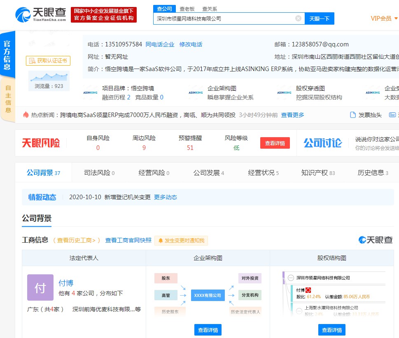Open the 同电话企业 link
399x338 pixels.
point(160,44)
